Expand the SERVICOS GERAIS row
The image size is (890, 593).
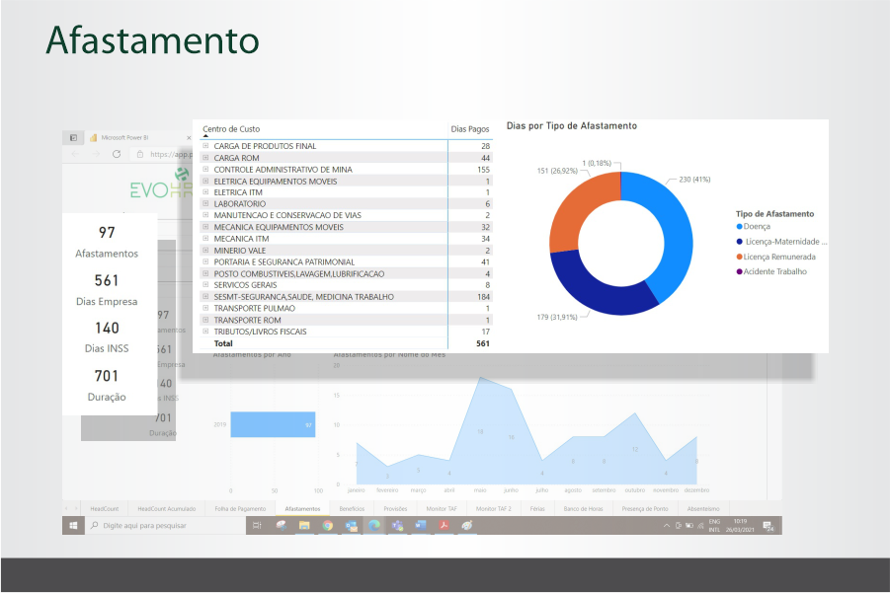206,284
